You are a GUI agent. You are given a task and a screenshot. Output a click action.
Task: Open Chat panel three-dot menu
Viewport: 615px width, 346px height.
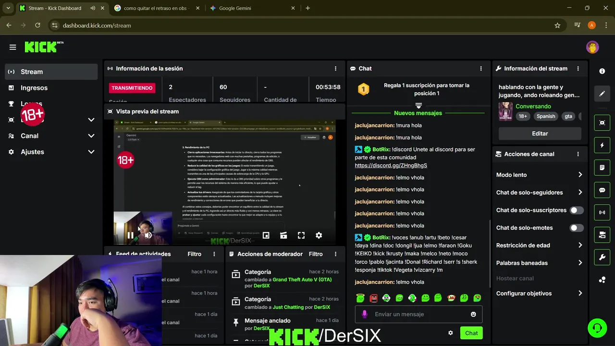[481, 69]
